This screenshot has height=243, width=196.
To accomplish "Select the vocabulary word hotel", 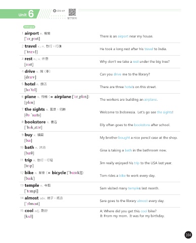I will (30, 84).
